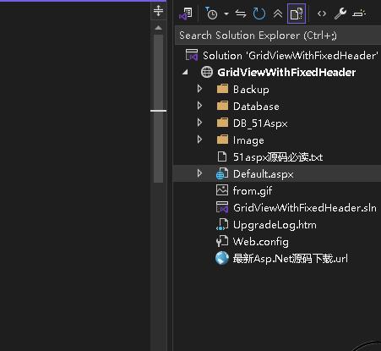Click Sync with Active Document arrows icon
Image resolution: width=381 pixels, height=351 pixels.
241,14
